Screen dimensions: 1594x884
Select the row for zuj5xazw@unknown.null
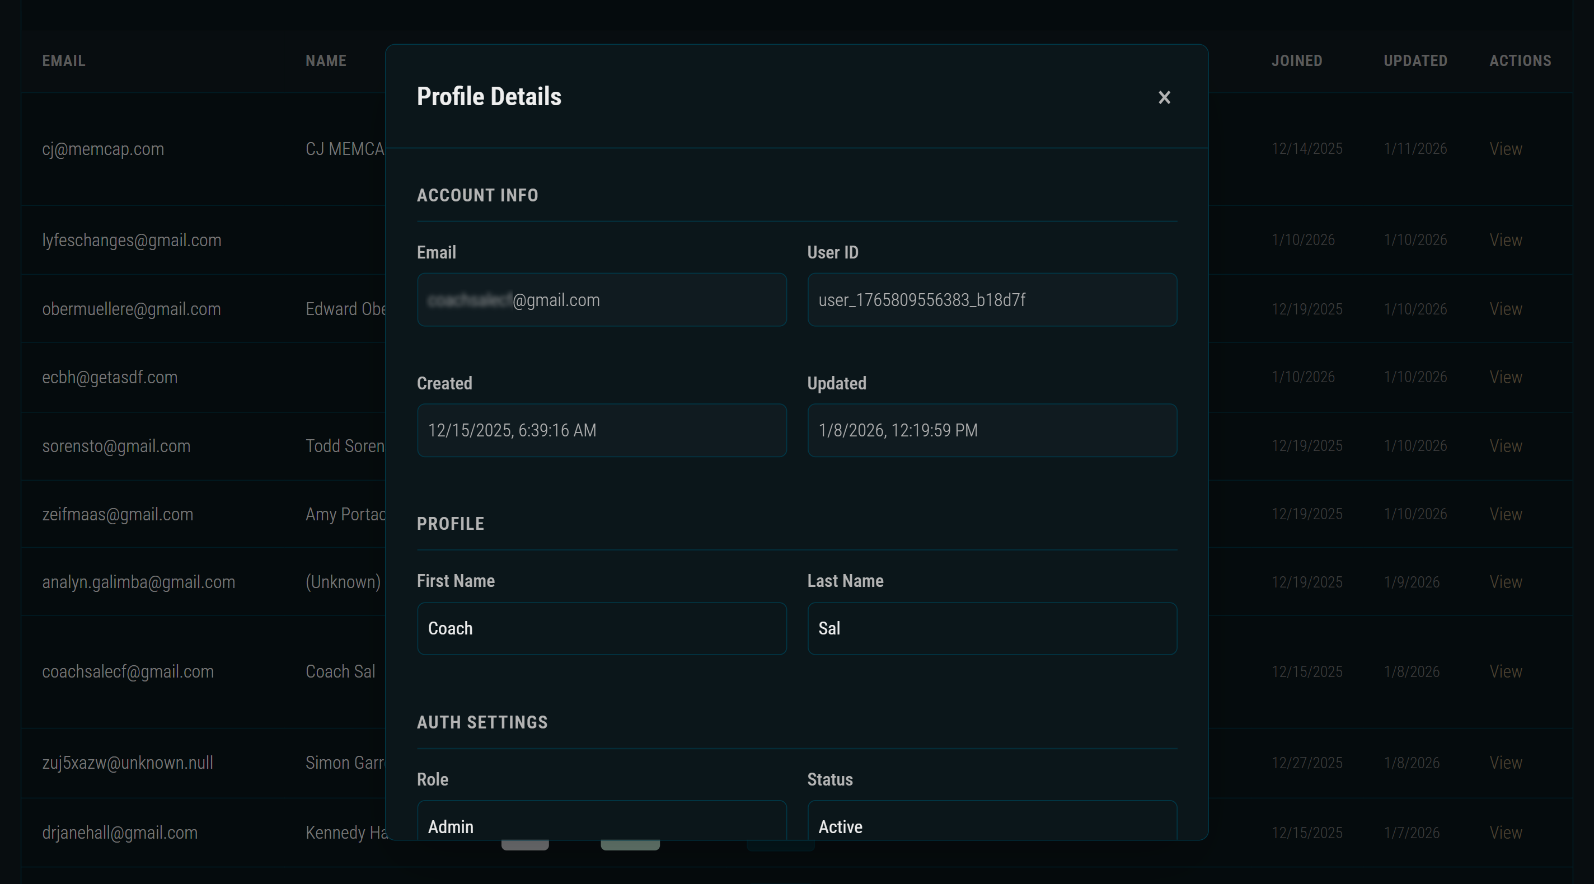128,763
